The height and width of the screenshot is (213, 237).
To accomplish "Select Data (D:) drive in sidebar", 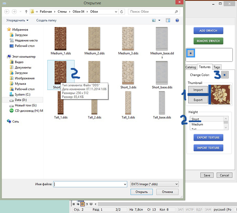I will pos(21,100).
